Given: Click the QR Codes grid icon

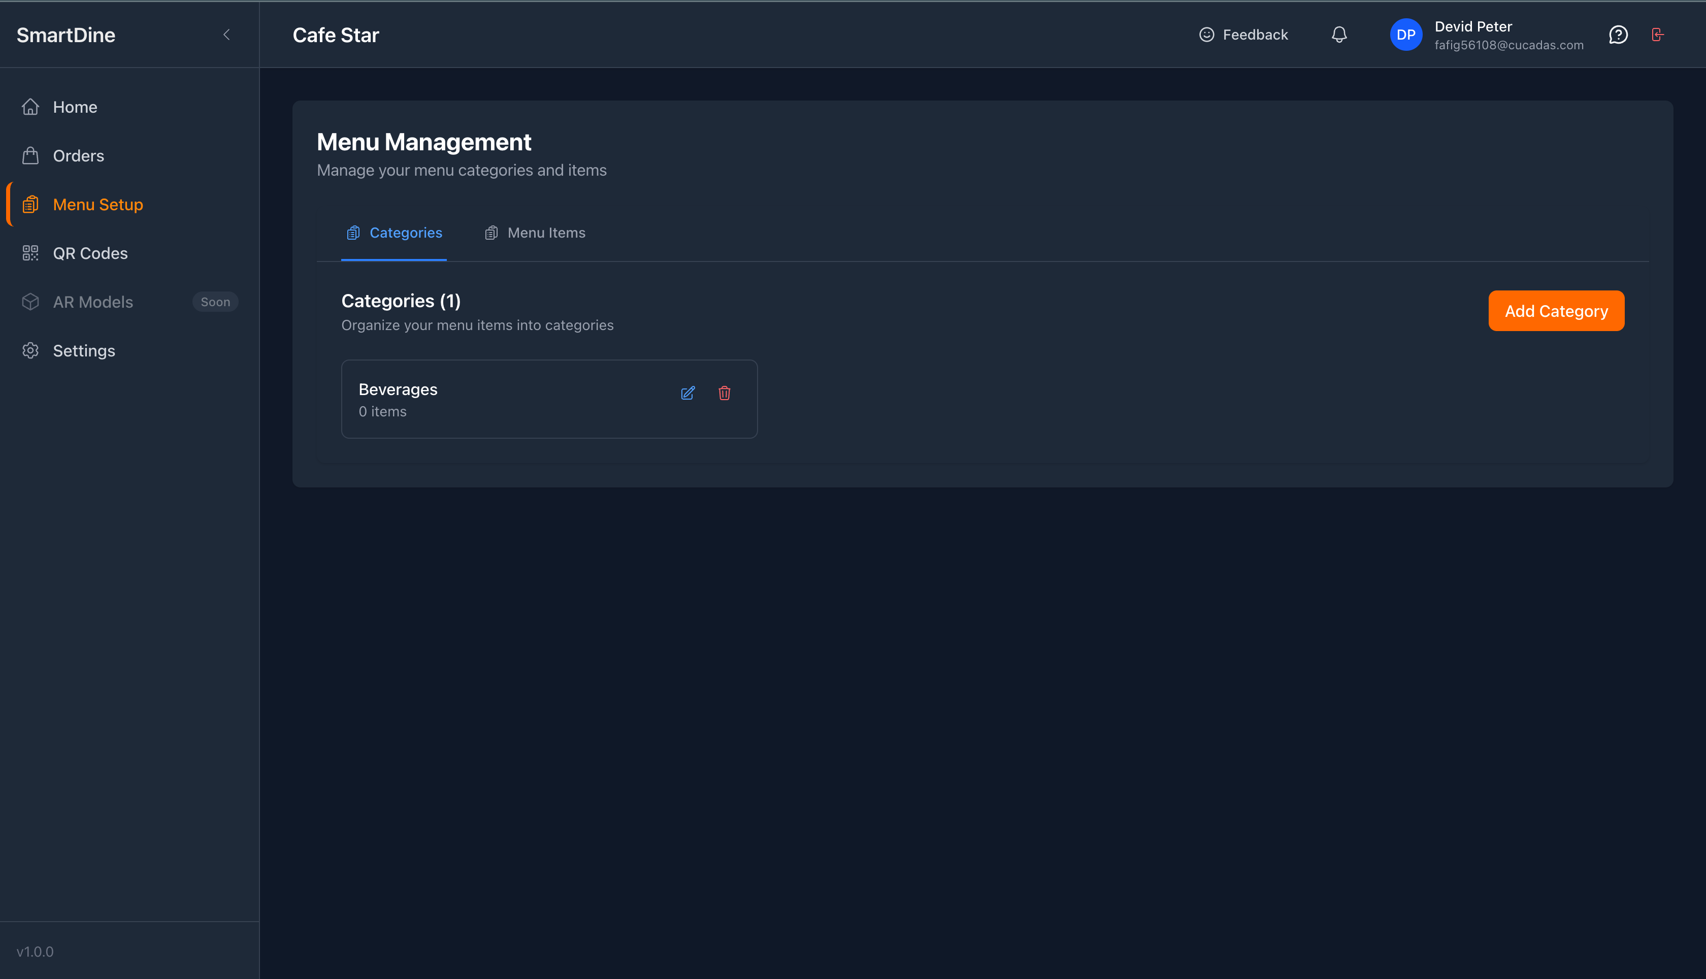Looking at the screenshot, I should [30, 253].
